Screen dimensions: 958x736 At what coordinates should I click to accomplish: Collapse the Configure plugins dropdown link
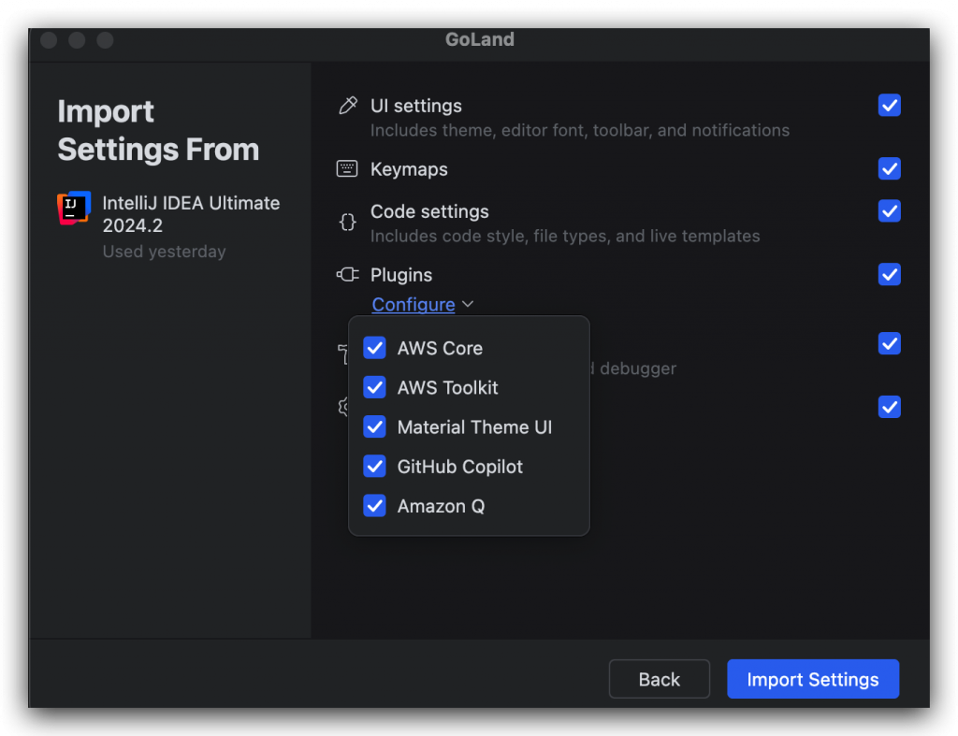tap(414, 305)
